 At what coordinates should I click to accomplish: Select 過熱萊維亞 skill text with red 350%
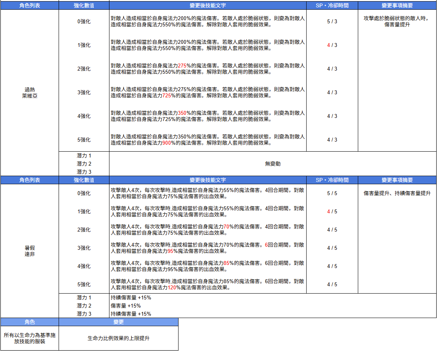pos(208,116)
